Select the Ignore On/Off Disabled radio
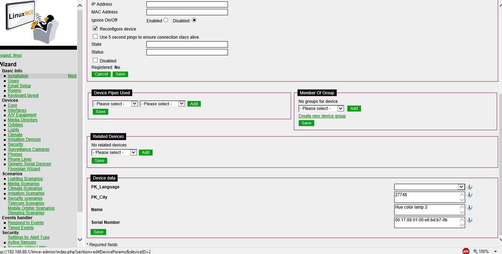This screenshot has height=254, width=502. [194, 20]
